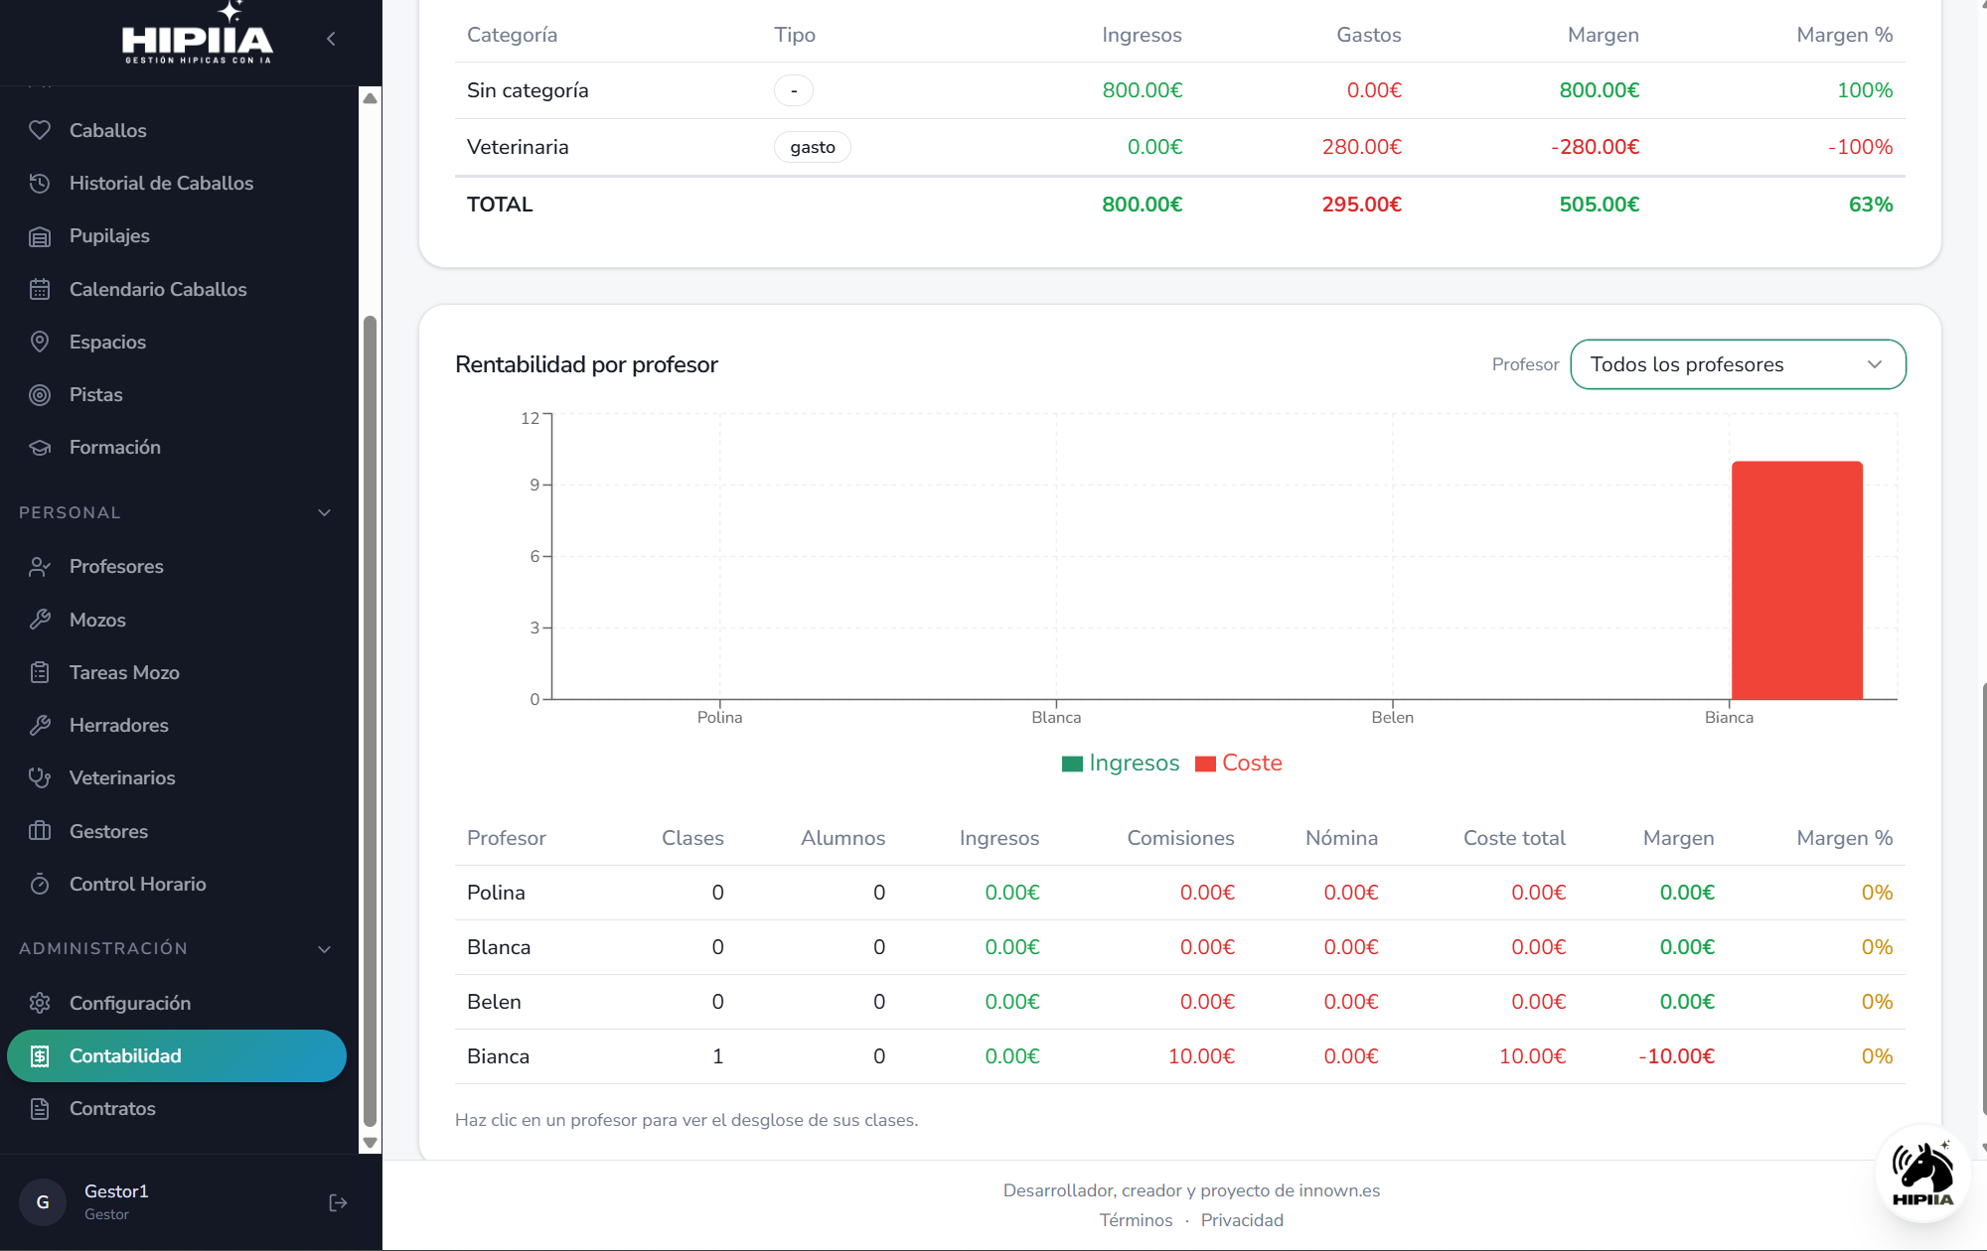This screenshot has width=1987, height=1251.
Task: Click the G avatar for Gestor1
Action: tap(43, 1202)
